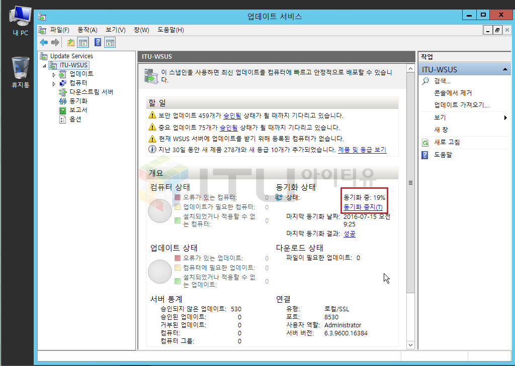
Task: Select 동기화 node in the console tree
Action: (x=78, y=101)
